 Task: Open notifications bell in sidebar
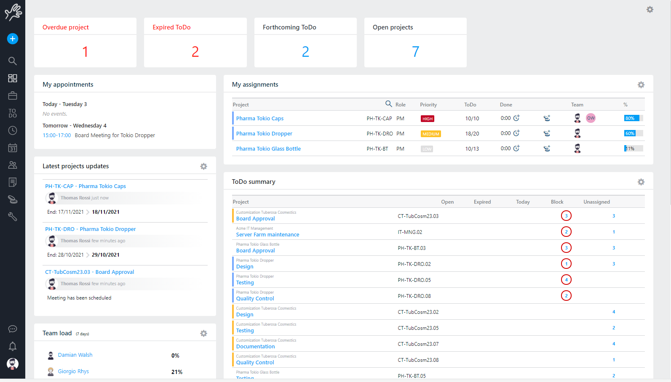(x=13, y=346)
